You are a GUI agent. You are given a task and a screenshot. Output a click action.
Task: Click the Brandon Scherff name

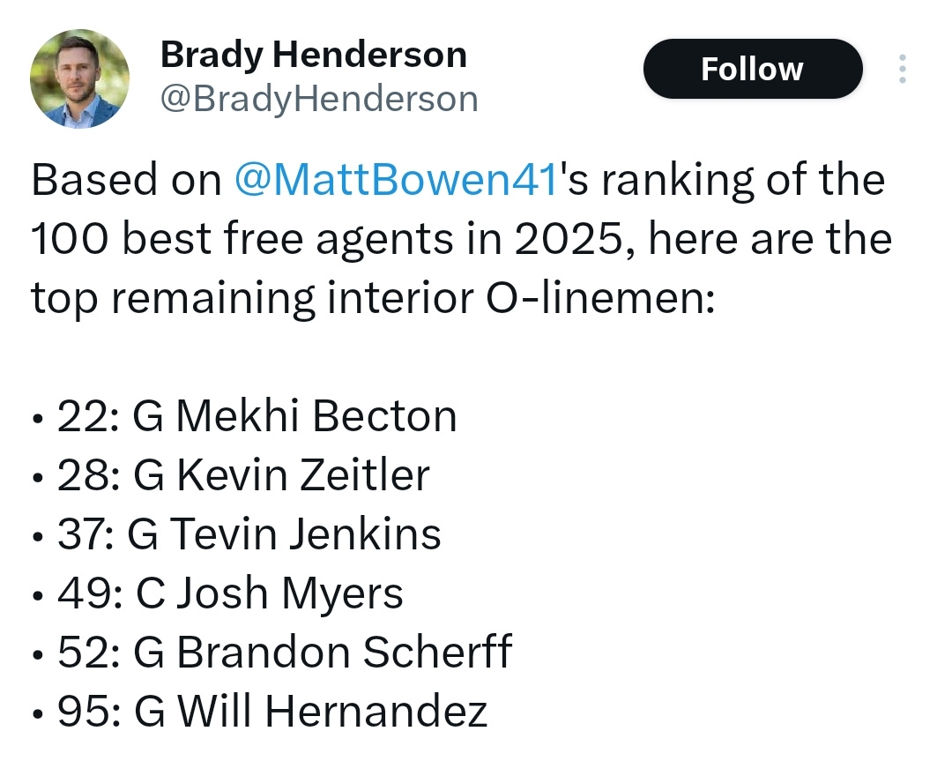(x=345, y=653)
